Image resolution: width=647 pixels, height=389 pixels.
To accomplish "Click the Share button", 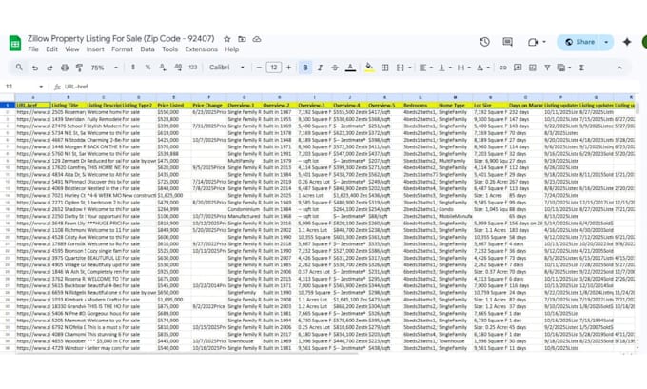I will point(579,42).
